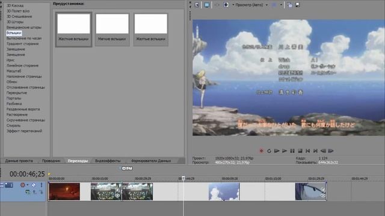Pause playback
The width and height of the screenshot is (385, 216).
(x=292, y=151)
